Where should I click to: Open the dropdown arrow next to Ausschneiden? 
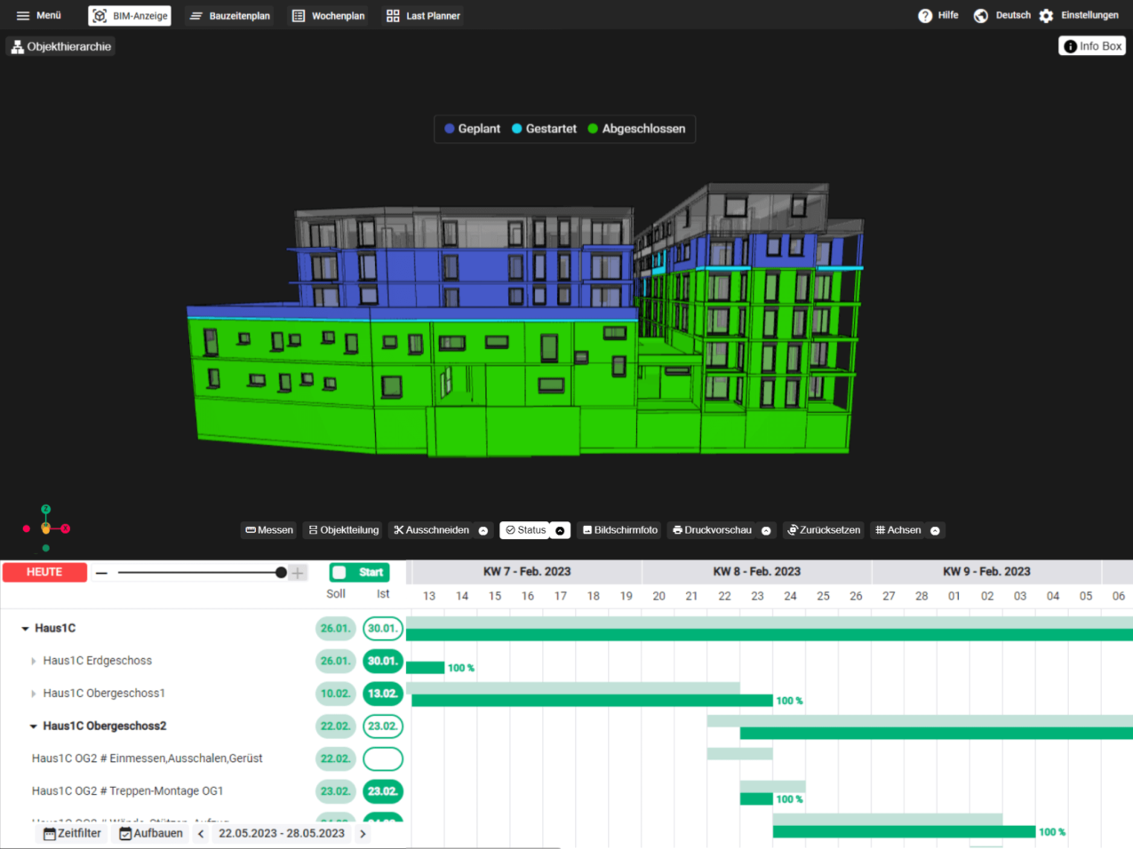pyautogui.click(x=483, y=531)
